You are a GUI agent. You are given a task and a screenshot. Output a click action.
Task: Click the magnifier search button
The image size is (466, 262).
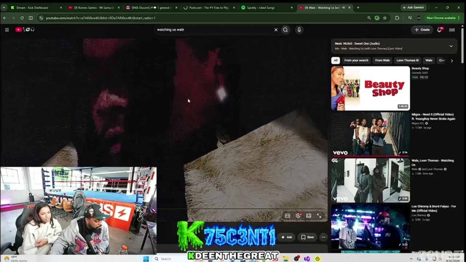click(x=285, y=30)
